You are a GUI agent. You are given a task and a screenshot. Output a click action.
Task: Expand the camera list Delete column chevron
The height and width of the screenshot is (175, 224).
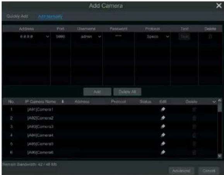pos(214,102)
